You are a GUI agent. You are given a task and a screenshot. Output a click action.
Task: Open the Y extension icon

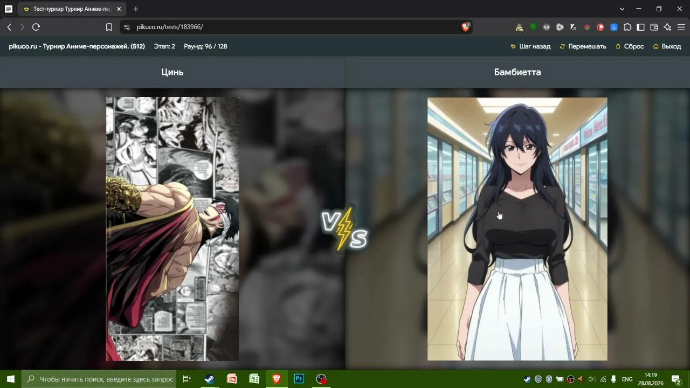click(573, 27)
